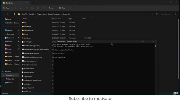180x101 pixels.
Task: Expand the Data (D:) drive node
Action: coord(4,79)
